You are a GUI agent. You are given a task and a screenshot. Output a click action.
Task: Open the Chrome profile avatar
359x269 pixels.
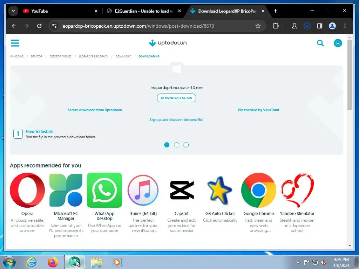tap(332, 26)
